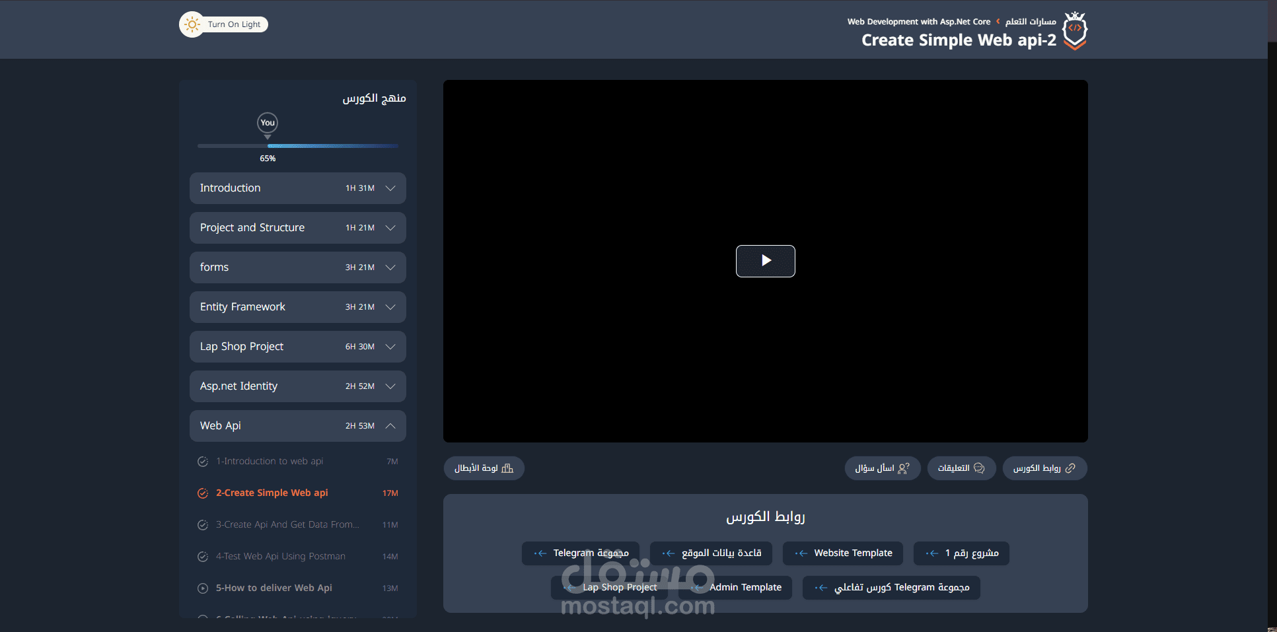Click the course progress bar
1277x632 pixels.
pyautogui.click(x=298, y=146)
